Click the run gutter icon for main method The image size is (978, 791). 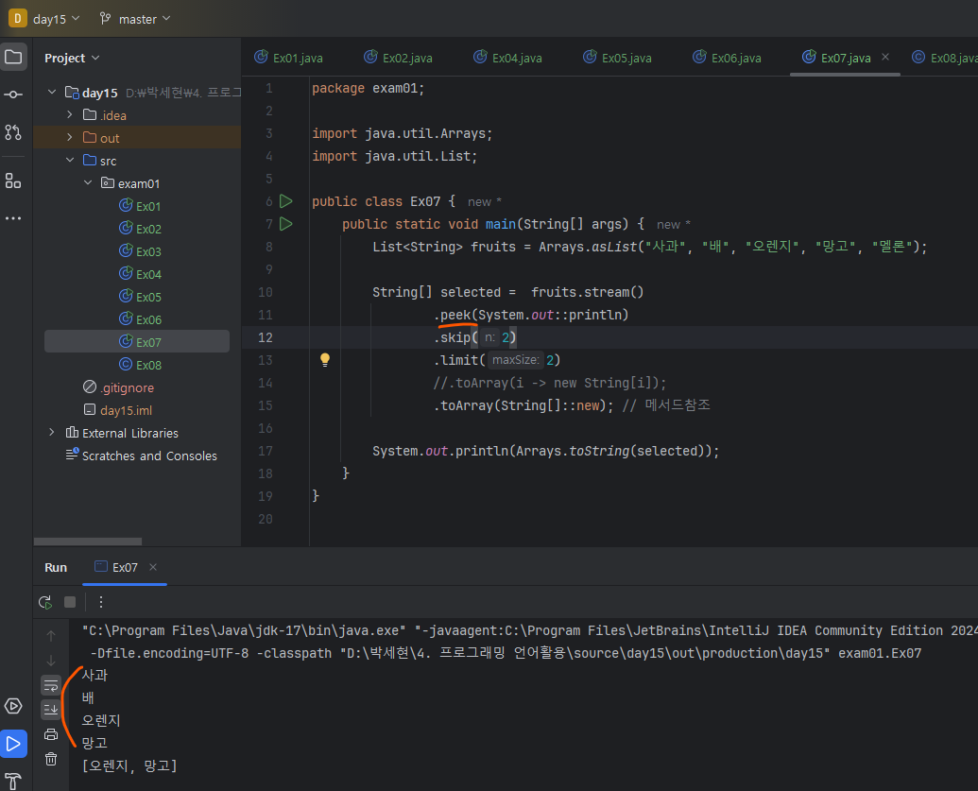coord(285,223)
